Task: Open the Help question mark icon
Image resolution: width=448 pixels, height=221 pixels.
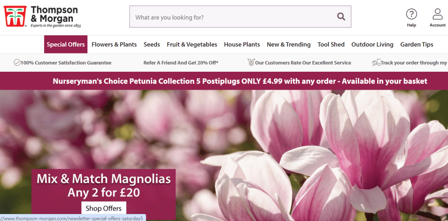Action: (411, 14)
